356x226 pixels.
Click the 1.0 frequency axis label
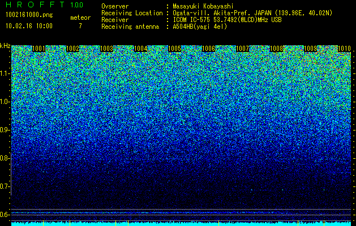[5, 102]
